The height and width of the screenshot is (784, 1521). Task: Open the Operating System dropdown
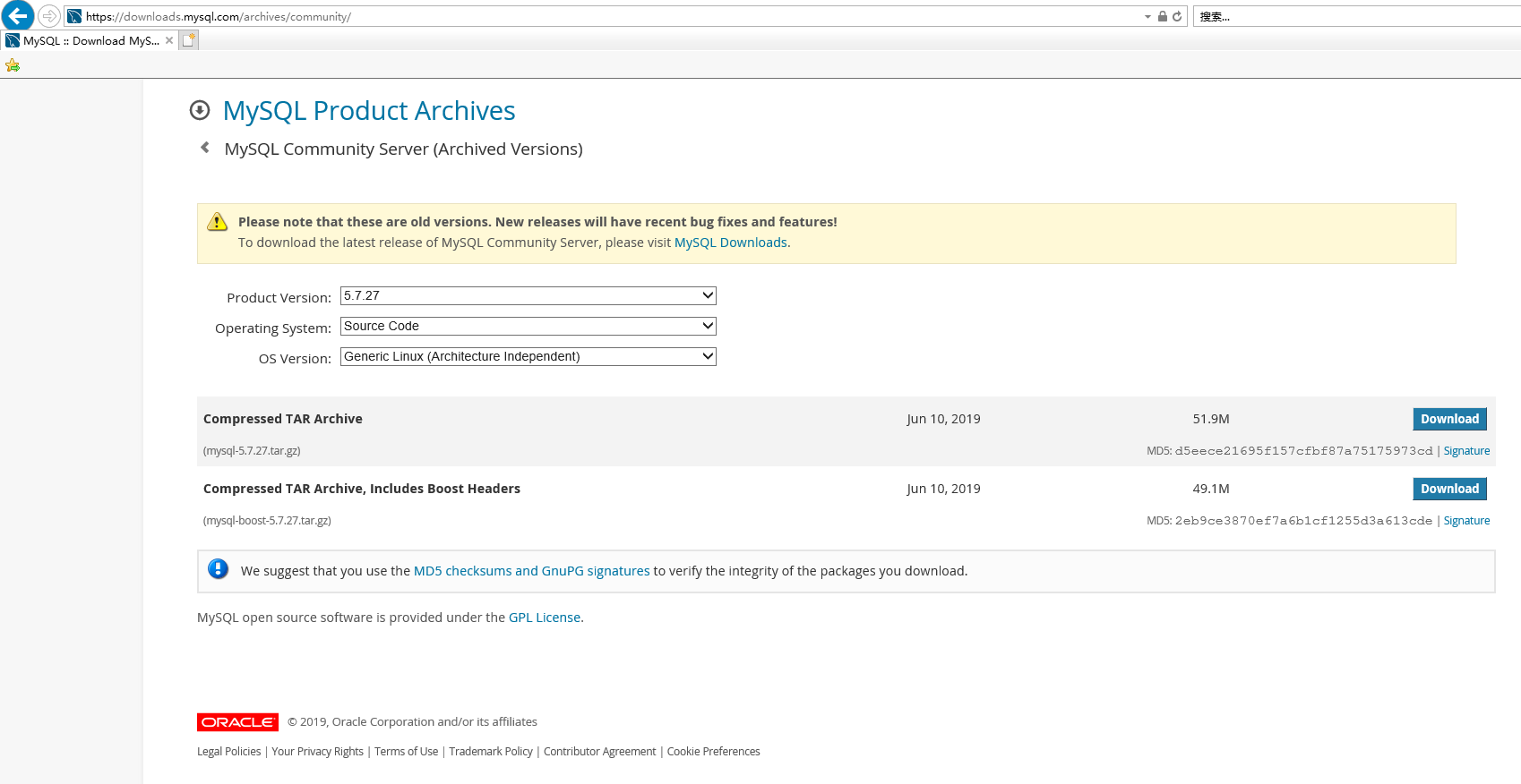[528, 326]
